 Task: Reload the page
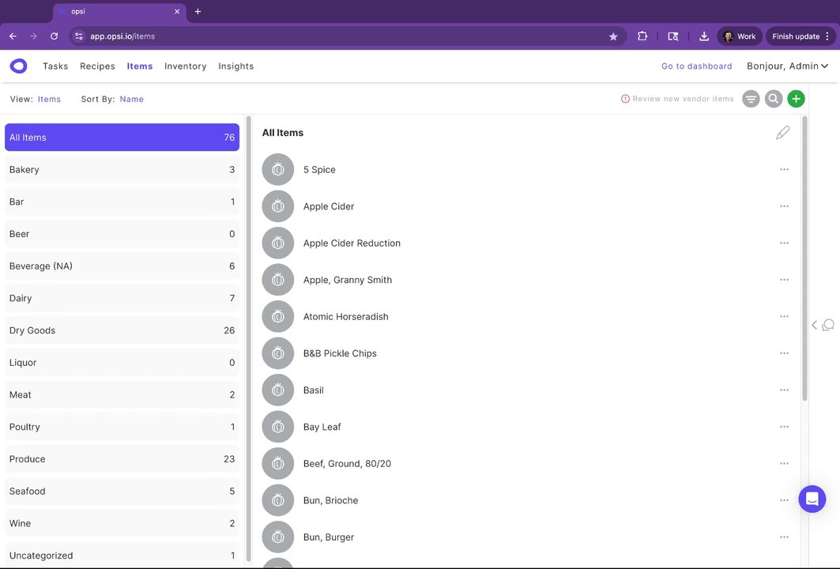pyautogui.click(x=54, y=36)
